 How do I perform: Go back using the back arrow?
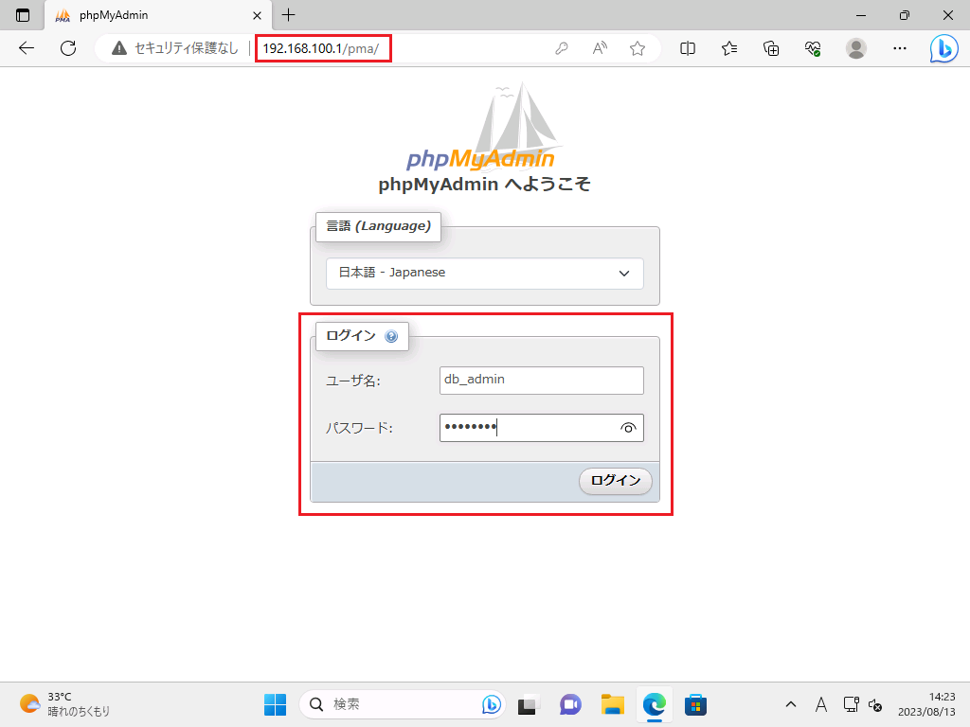coord(27,48)
